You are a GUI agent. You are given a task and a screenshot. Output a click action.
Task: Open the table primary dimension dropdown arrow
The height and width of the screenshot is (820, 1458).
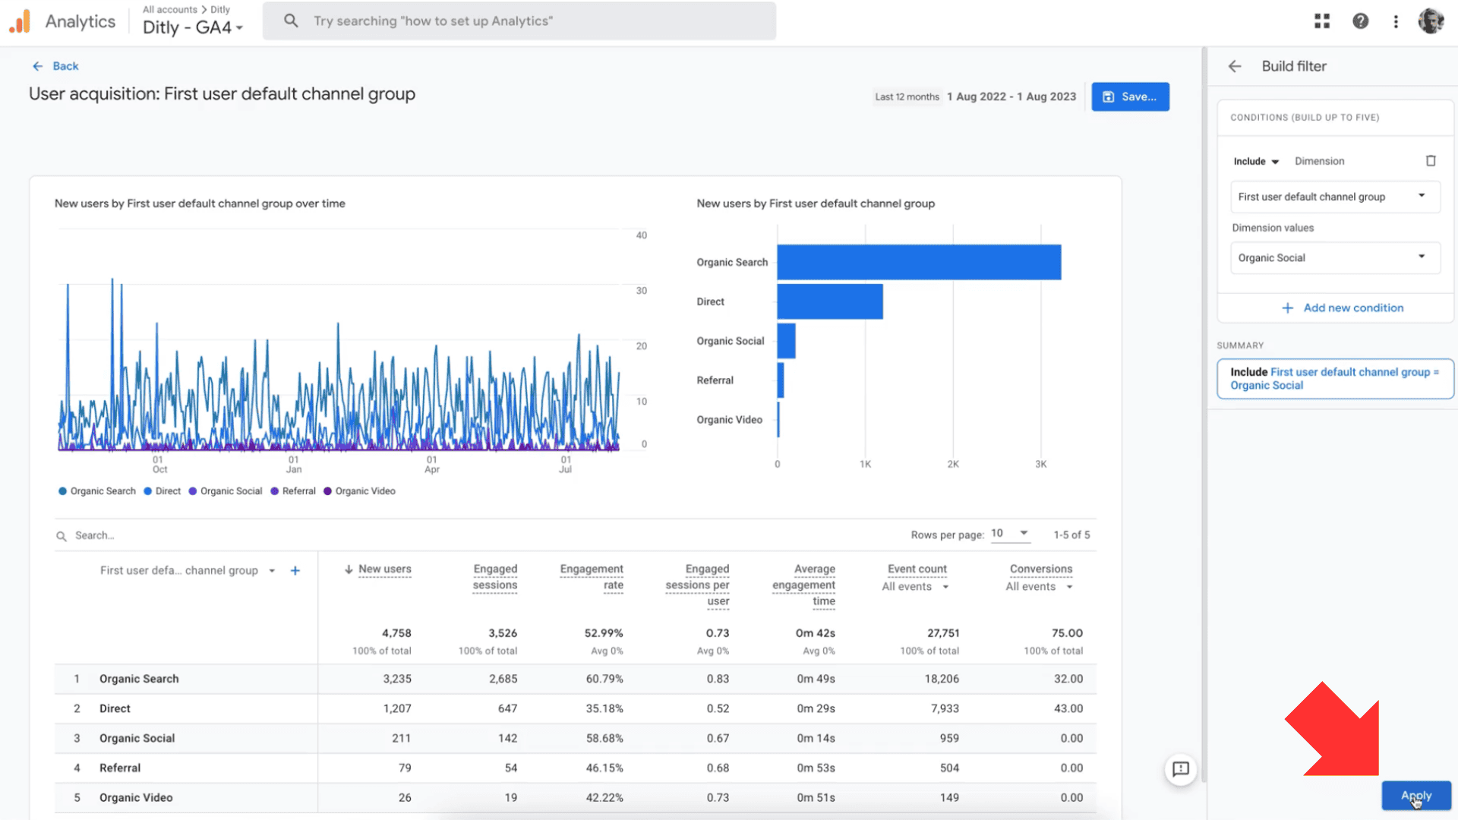tap(272, 570)
